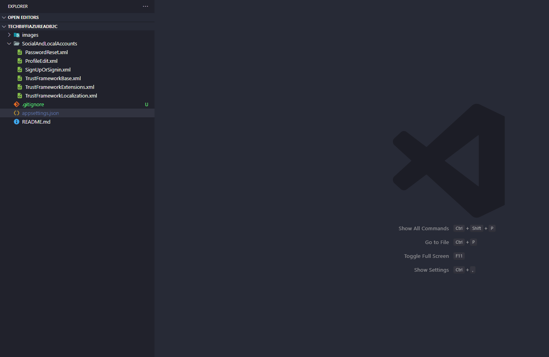The height and width of the screenshot is (357, 549).
Task: Open the Explorer more actions ellipsis menu
Action: click(145, 6)
